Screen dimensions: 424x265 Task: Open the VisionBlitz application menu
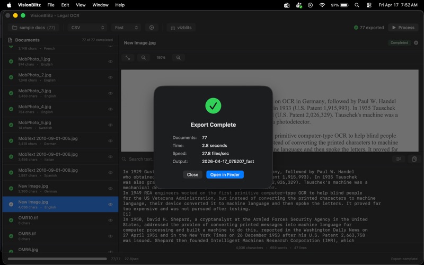[29, 5]
